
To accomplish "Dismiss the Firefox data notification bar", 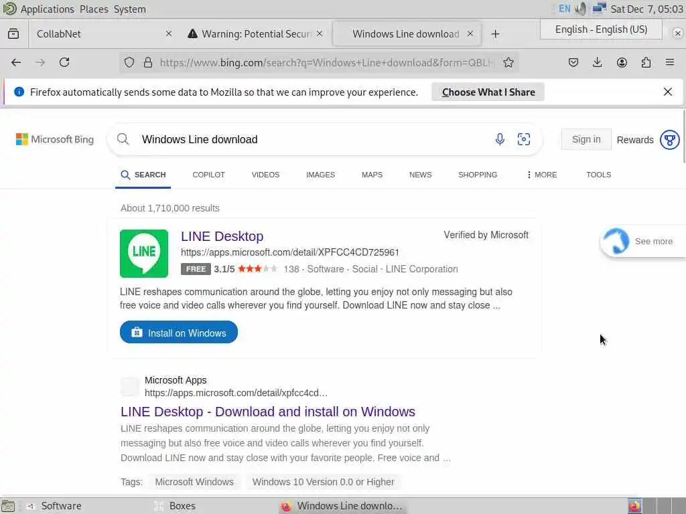I will point(668,92).
